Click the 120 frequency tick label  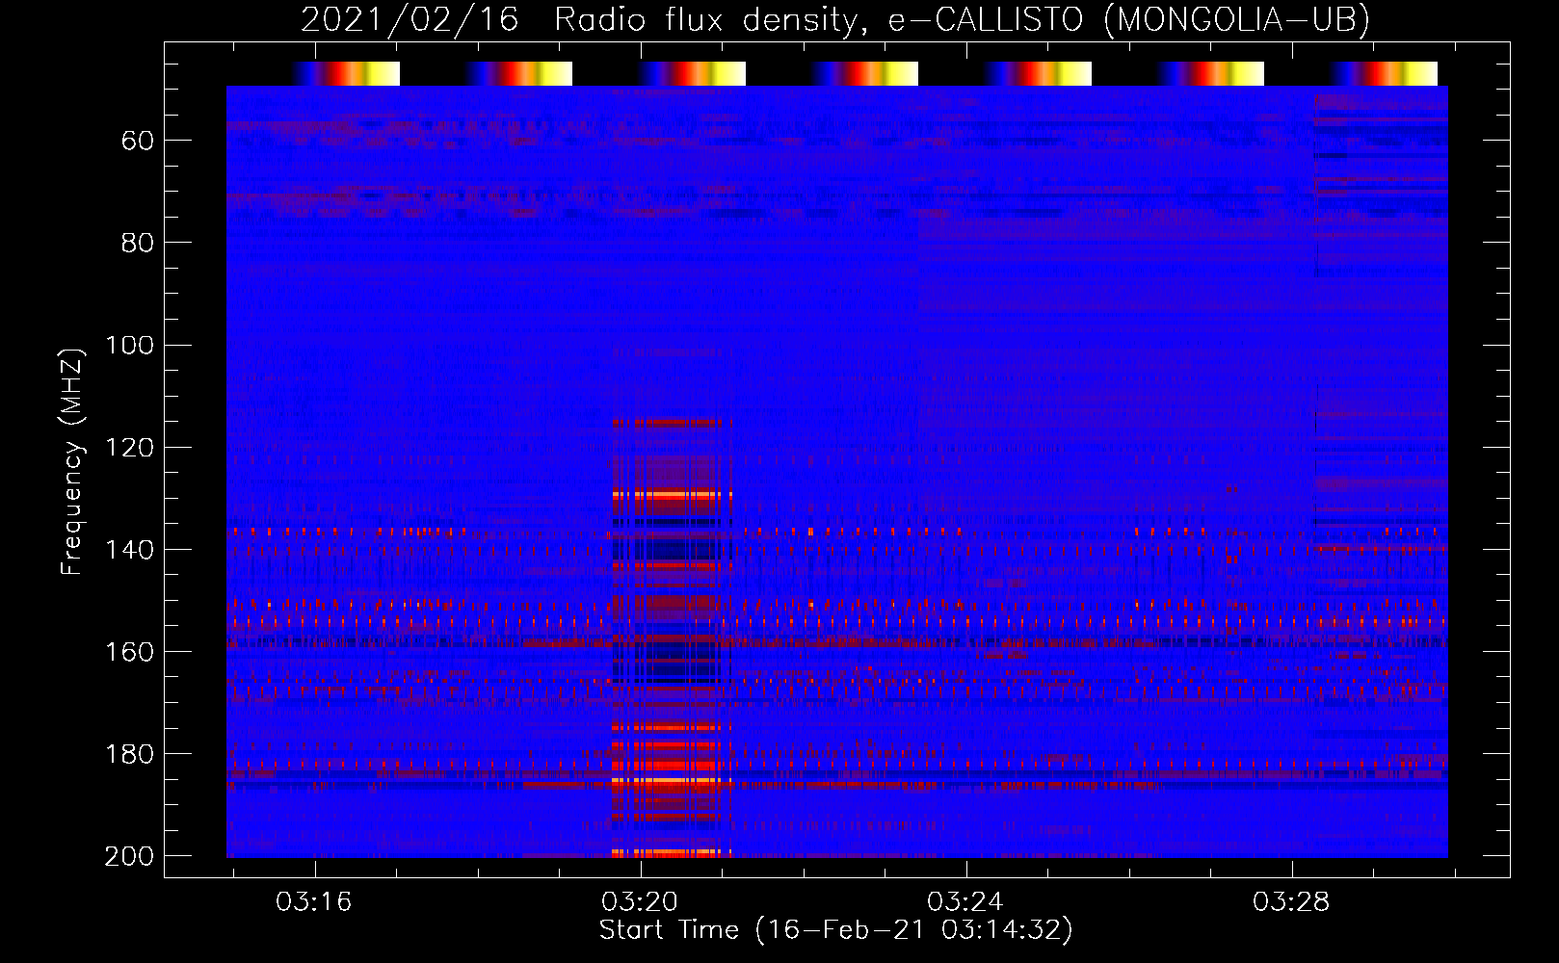(129, 448)
